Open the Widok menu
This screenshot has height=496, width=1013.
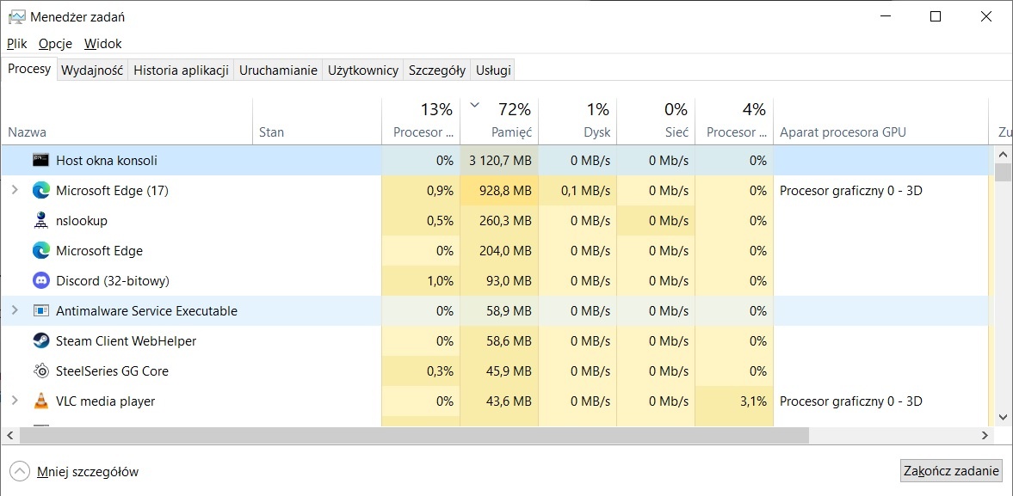102,44
